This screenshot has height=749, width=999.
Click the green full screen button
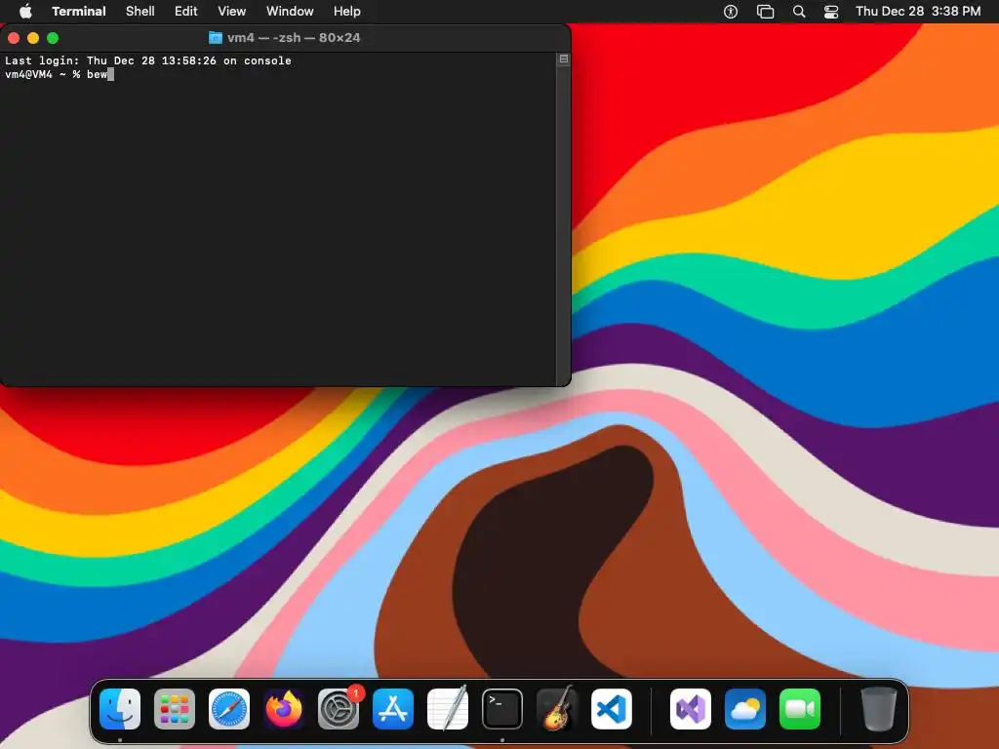(53, 38)
